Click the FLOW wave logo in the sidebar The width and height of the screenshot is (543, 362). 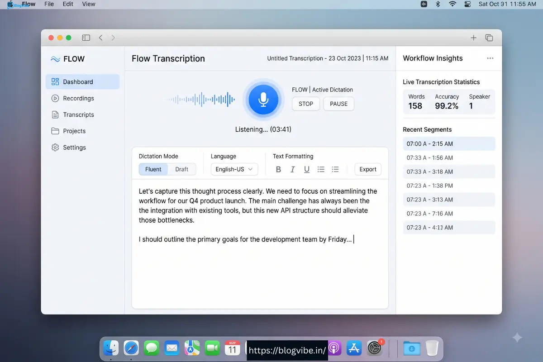[x=55, y=59]
